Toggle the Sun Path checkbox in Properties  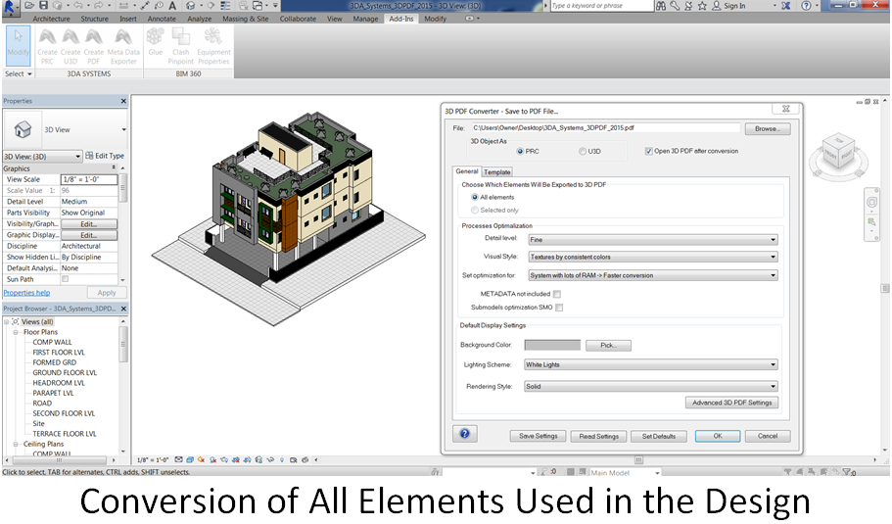click(x=65, y=279)
